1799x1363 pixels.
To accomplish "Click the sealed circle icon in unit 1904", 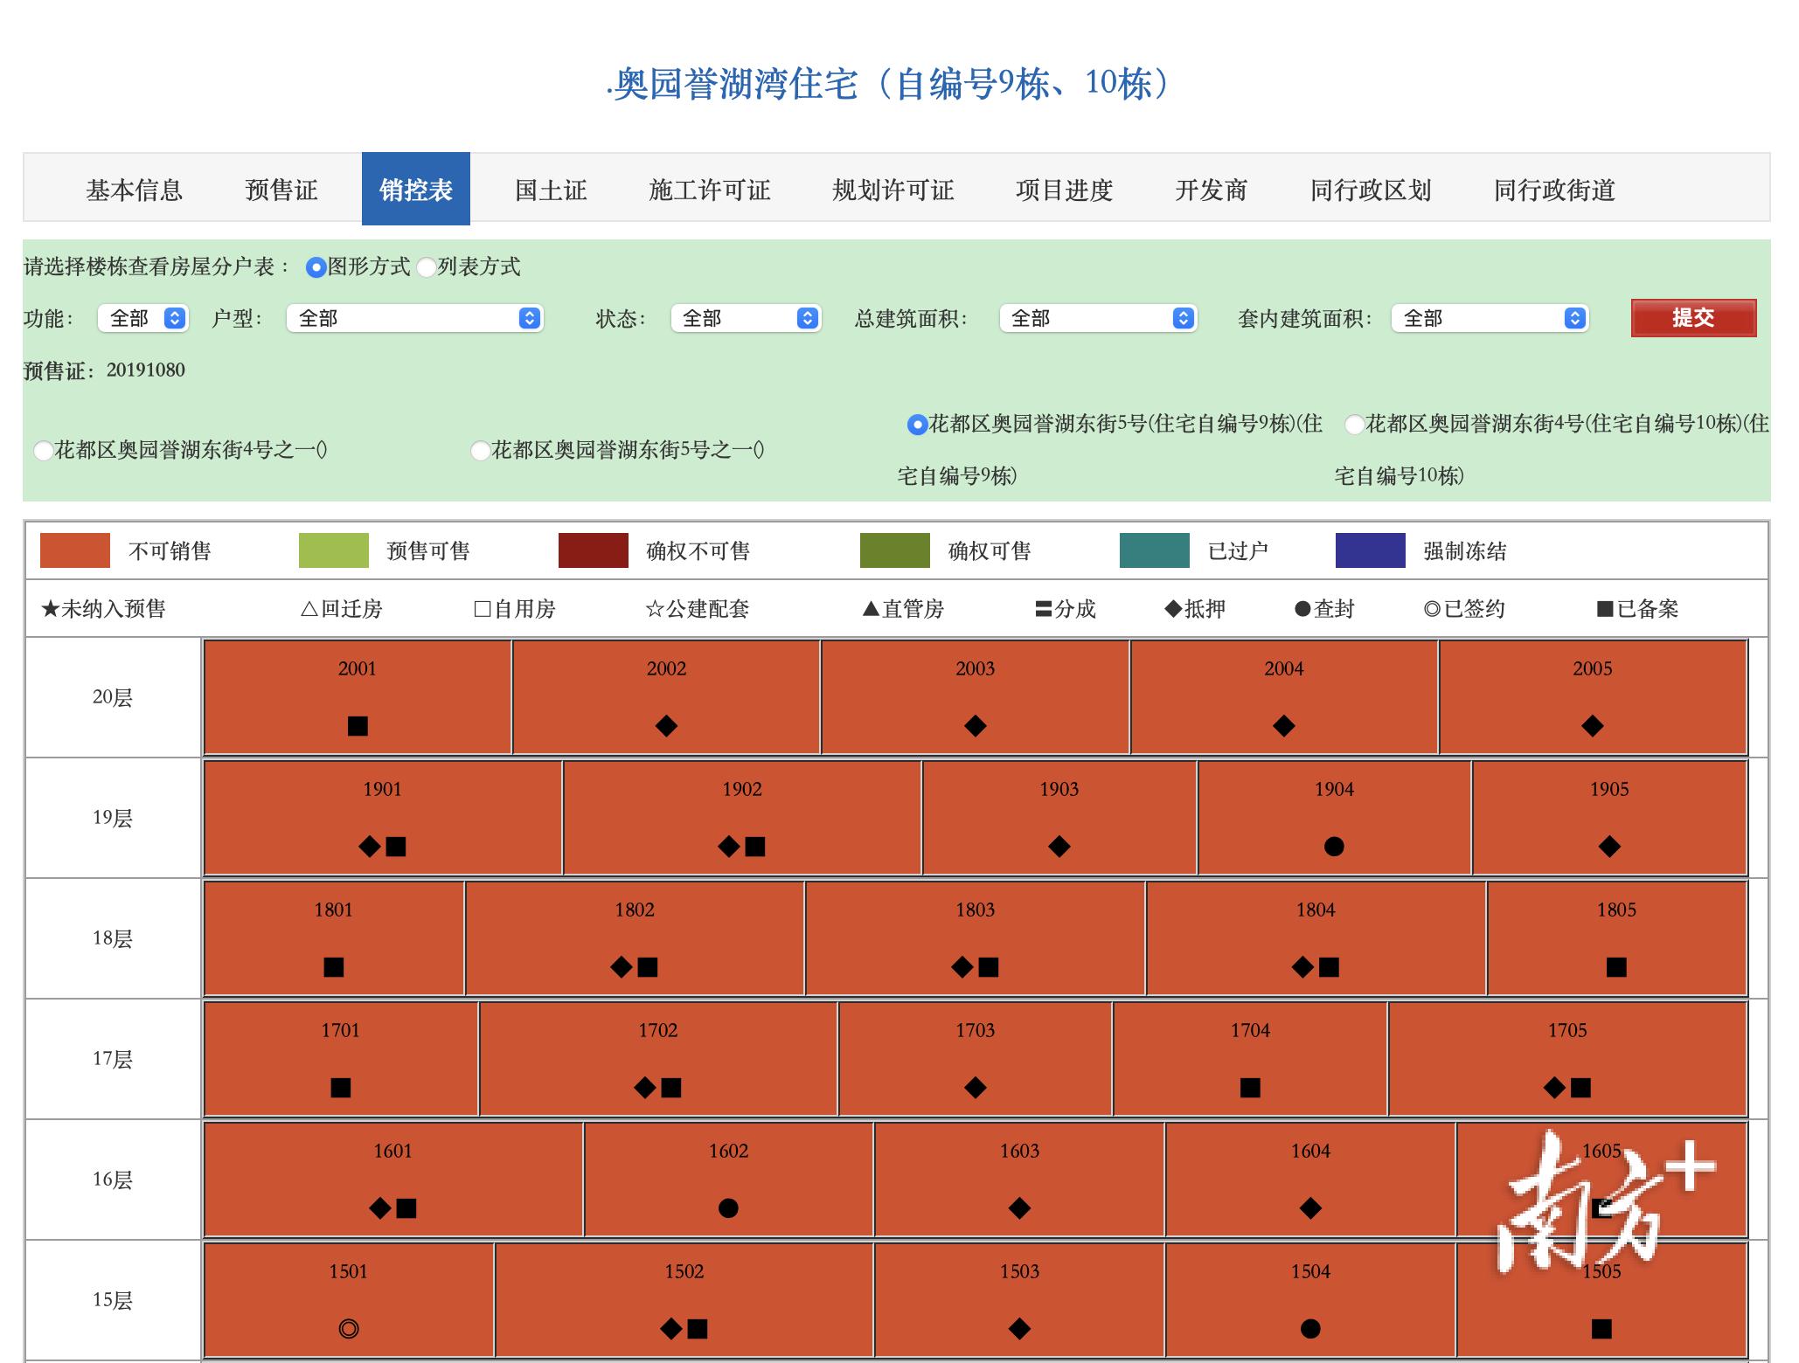I will click(1334, 847).
